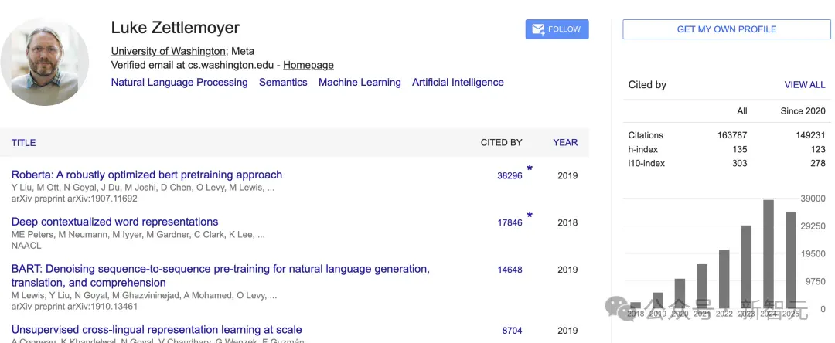Screen dimensions: 835x343
Task: Click the tallest 2024 citation bar
Action: [x=769, y=254]
